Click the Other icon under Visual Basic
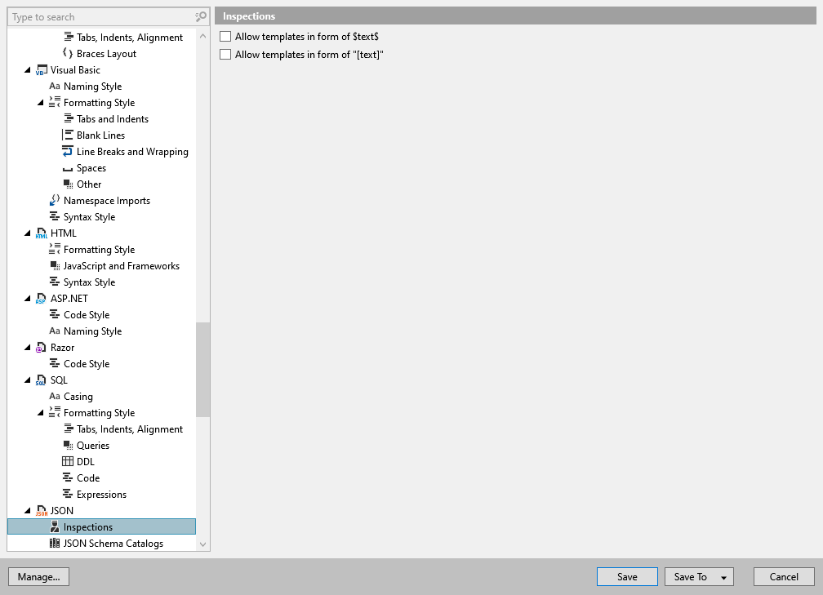823x595 pixels. click(69, 184)
